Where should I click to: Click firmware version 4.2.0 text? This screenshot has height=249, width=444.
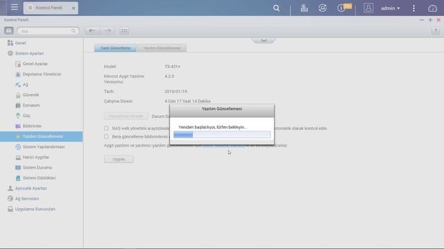pyautogui.click(x=169, y=76)
